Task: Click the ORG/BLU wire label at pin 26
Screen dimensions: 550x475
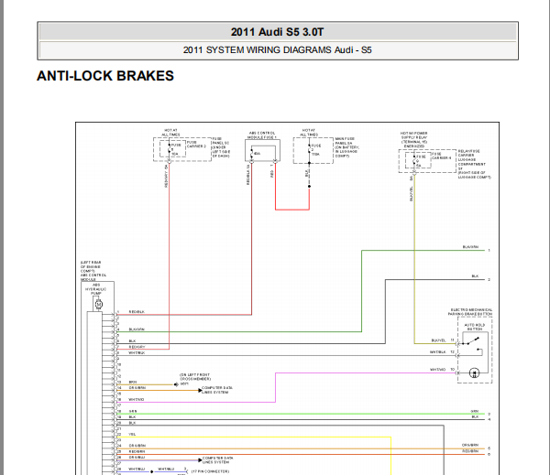Action: coord(137,458)
